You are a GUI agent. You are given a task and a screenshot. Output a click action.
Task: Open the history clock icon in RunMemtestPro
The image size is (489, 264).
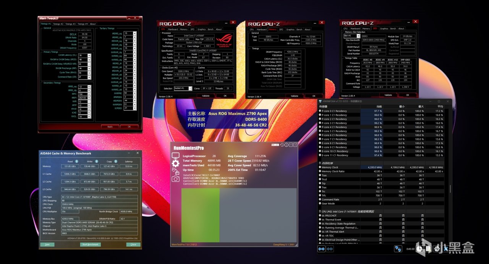pos(282,145)
